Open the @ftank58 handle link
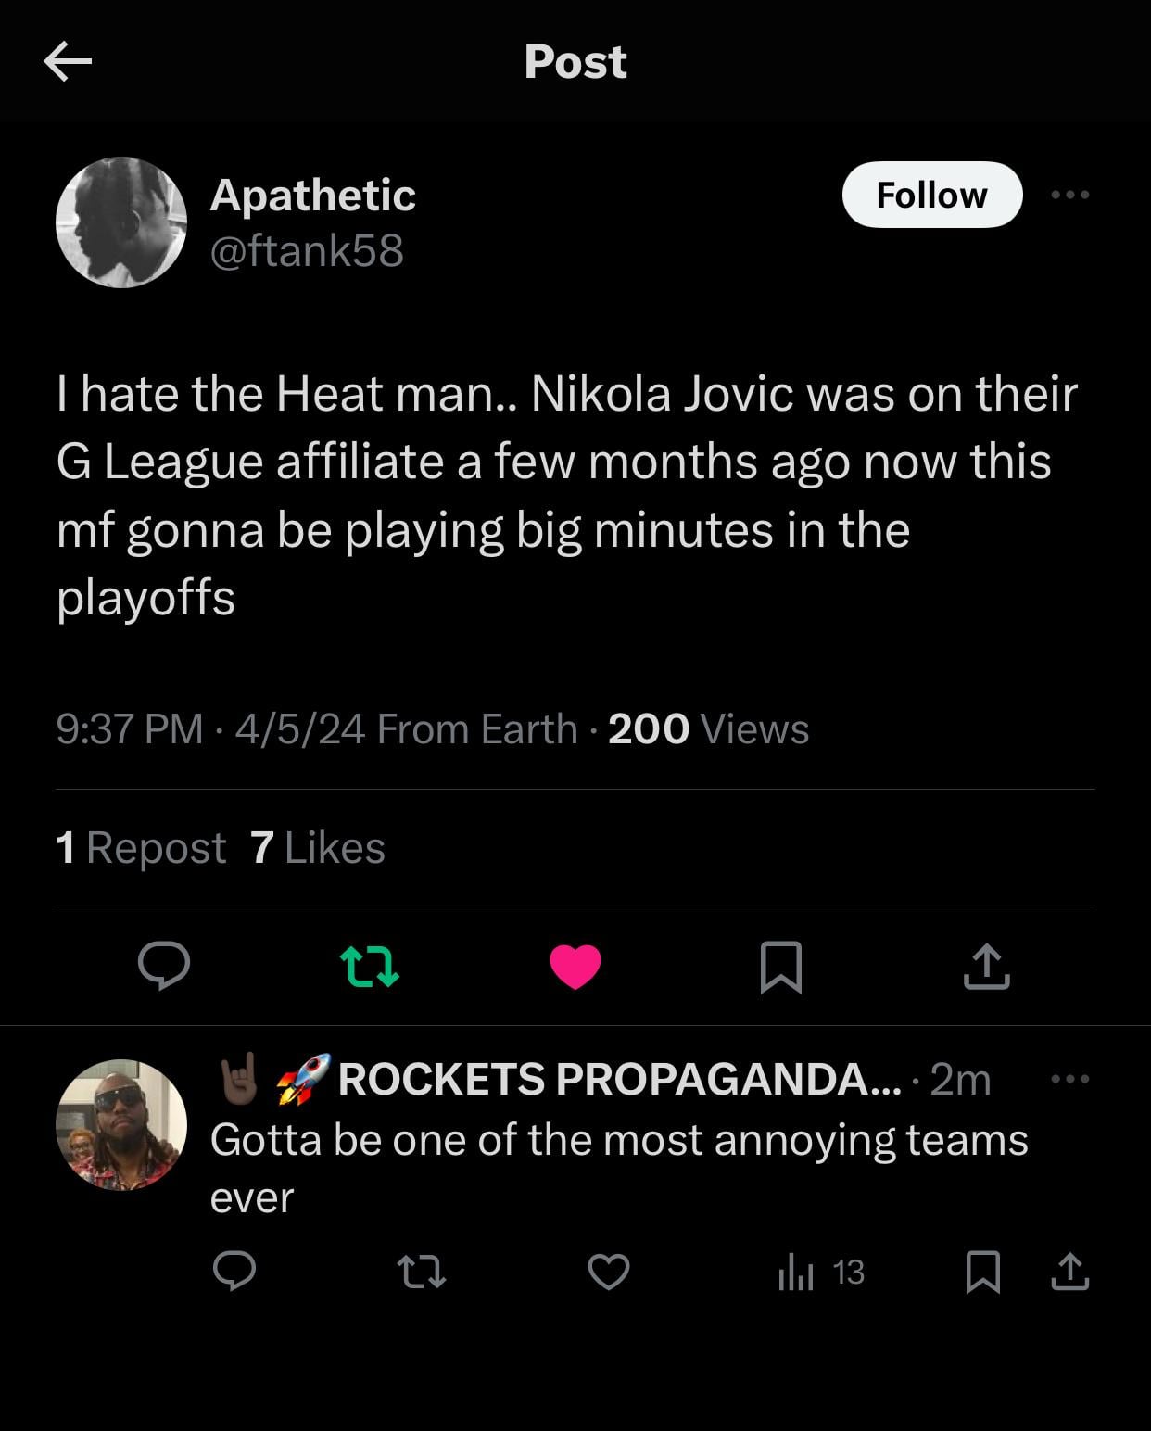 (x=307, y=250)
